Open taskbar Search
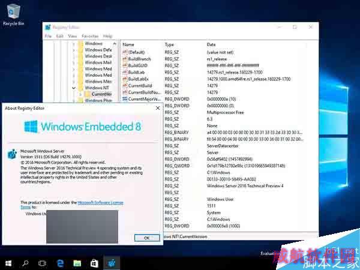360x270 pixels. pos(25,263)
